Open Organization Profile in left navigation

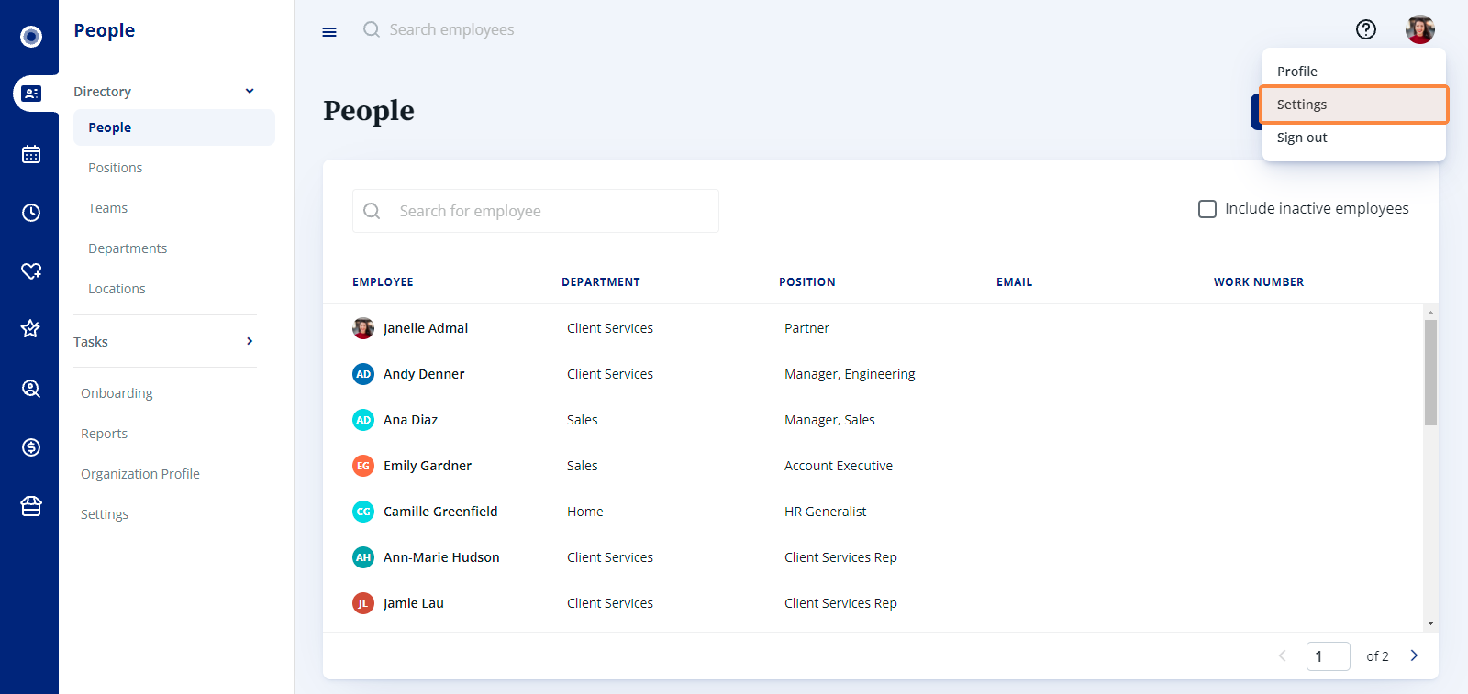point(140,474)
